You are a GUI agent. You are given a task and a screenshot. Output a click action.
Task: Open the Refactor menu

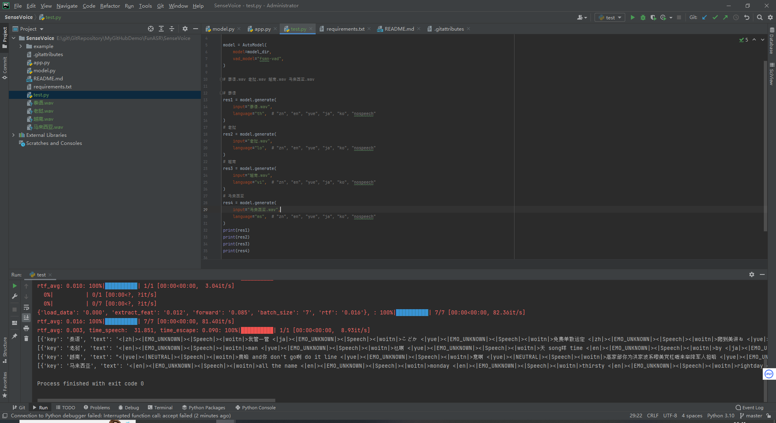[x=110, y=6]
